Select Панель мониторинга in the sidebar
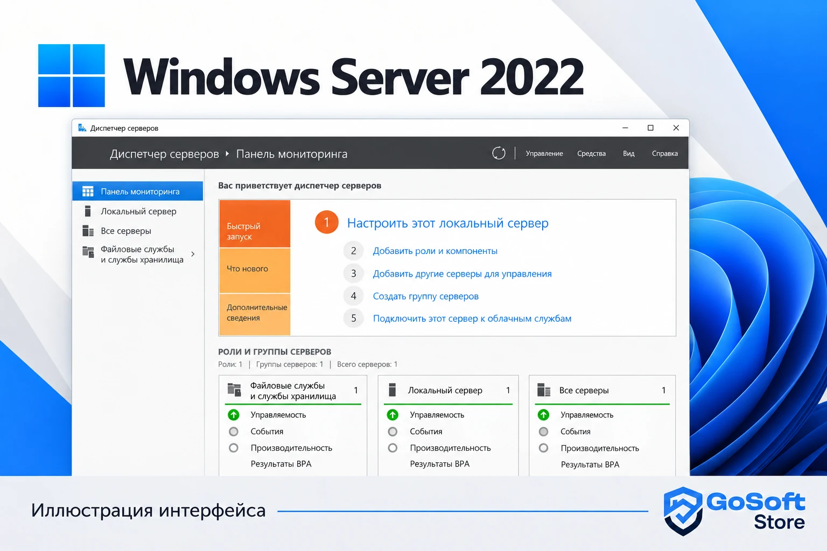 [x=138, y=192]
